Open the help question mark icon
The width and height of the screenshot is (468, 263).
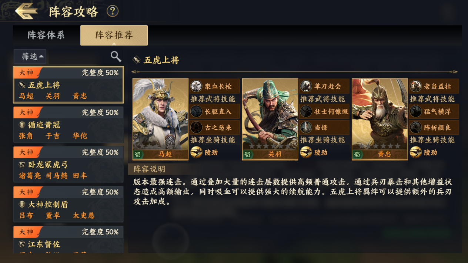(x=113, y=11)
